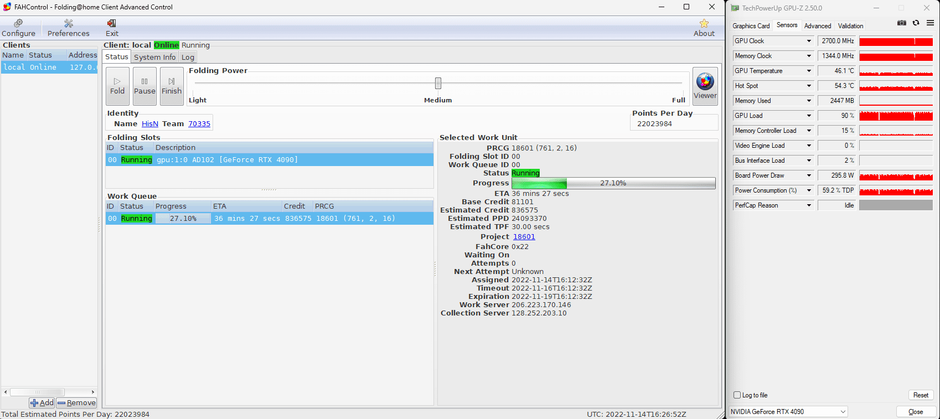Viewport: 940px width, 419px height.
Task: Click the GPU-Z Reset button
Action: pyautogui.click(x=921, y=395)
